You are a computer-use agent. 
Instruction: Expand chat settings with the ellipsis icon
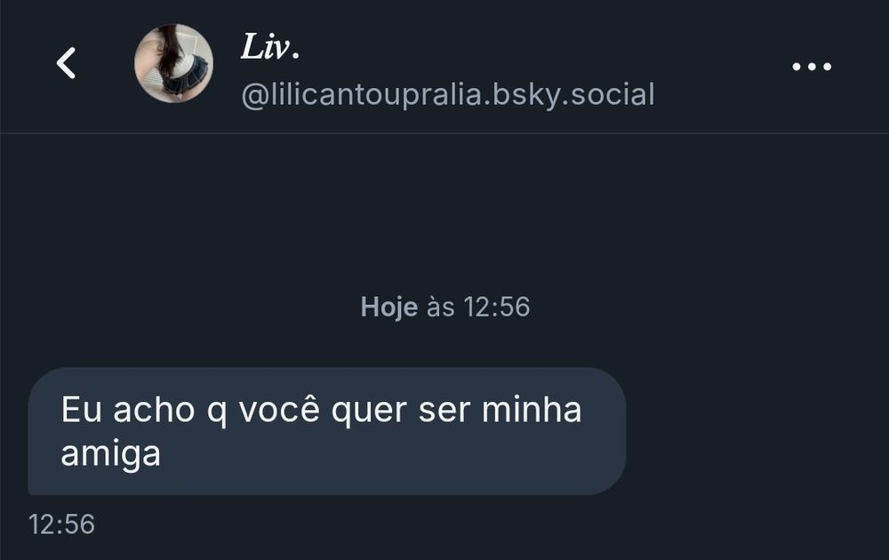[x=812, y=67]
